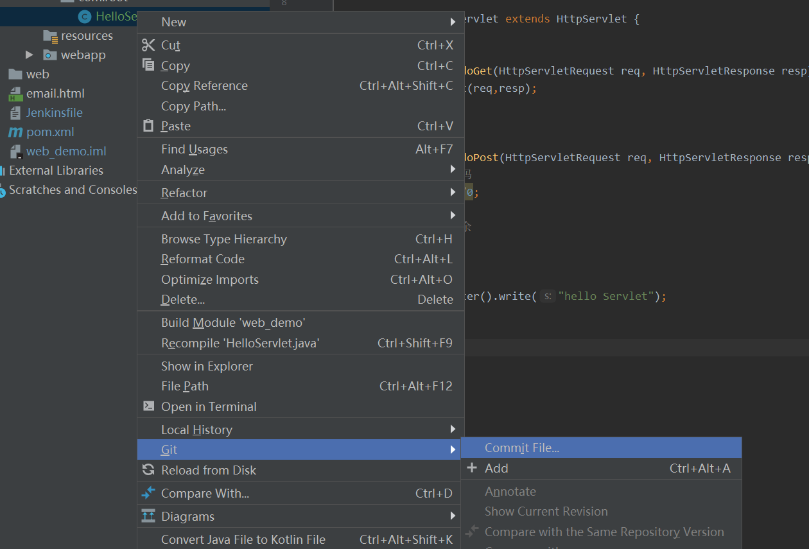Select File Path menu entry
The image size is (809, 549).
point(300,386)
